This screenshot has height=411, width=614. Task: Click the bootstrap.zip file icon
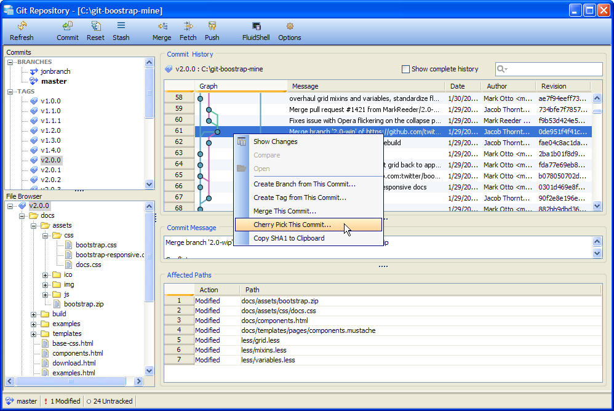click(57, 304)
